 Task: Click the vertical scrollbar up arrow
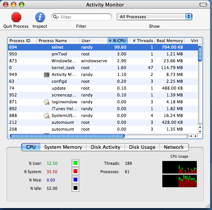tap(200, 127)
